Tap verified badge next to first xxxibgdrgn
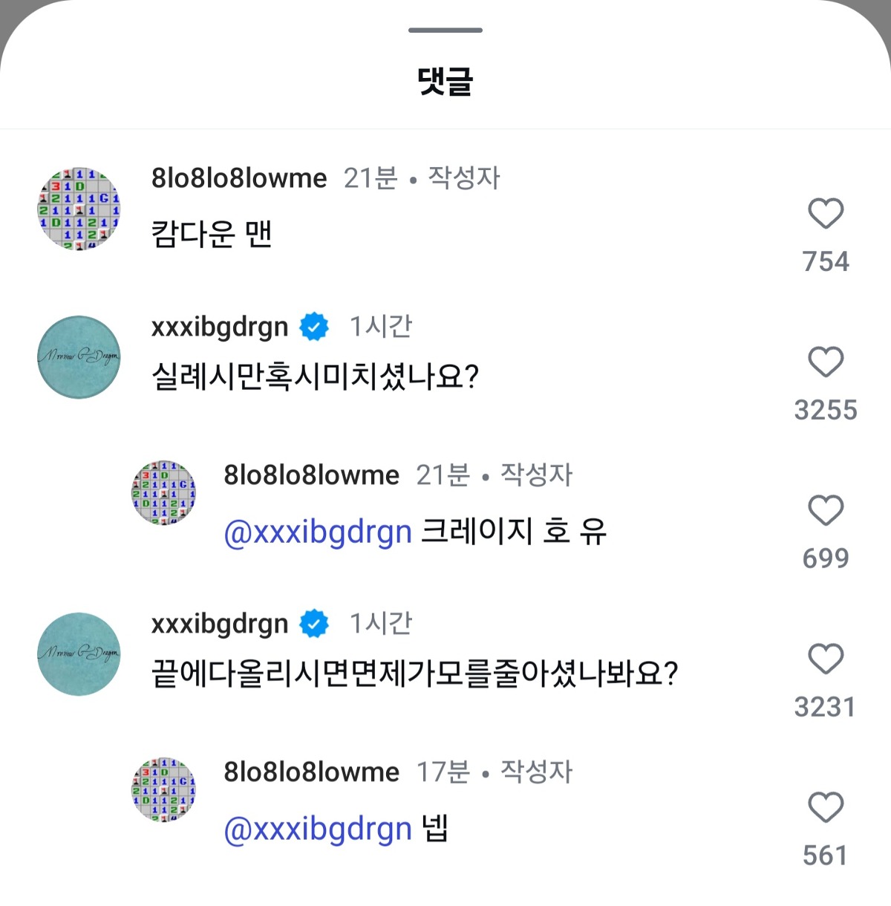The height and width of the screenshot is (906, 891). [x=314, y=327]
